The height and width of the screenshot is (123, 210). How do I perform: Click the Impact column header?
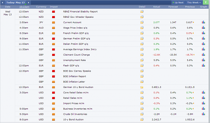[53, 7]
